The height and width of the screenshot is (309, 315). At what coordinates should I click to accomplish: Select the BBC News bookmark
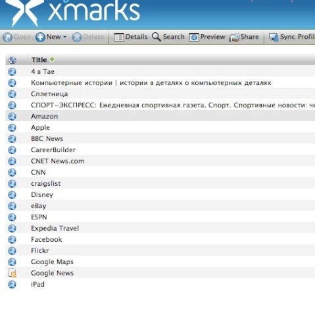click(x=160, y=139)
